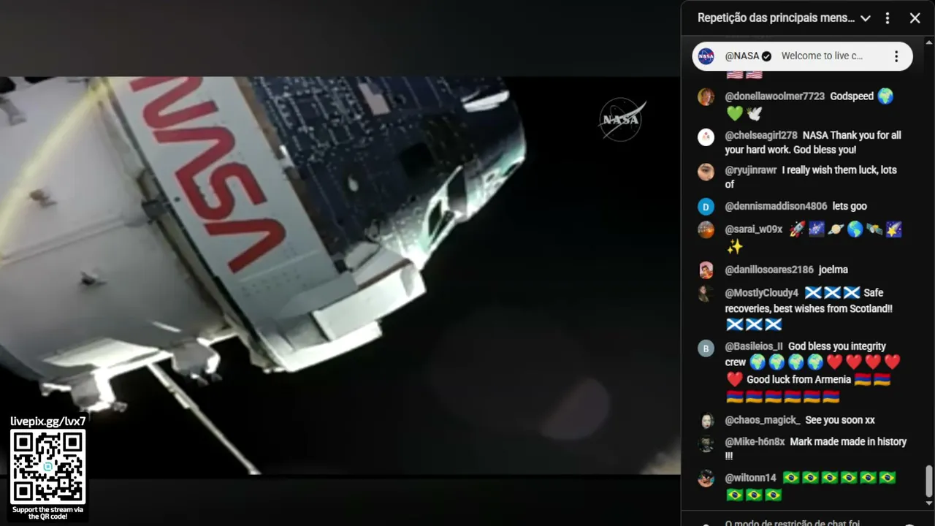Click the chat scrollbar thumb
Image resolution: width=935 pixels, height=526 pixels.
[x=929, y=480]
